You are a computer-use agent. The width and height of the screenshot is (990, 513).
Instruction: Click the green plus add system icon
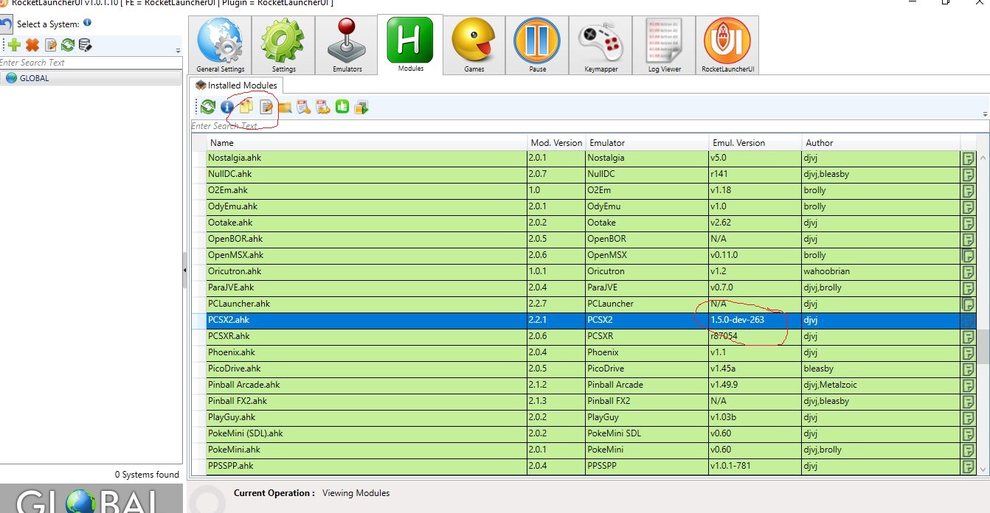coord(14,45)
